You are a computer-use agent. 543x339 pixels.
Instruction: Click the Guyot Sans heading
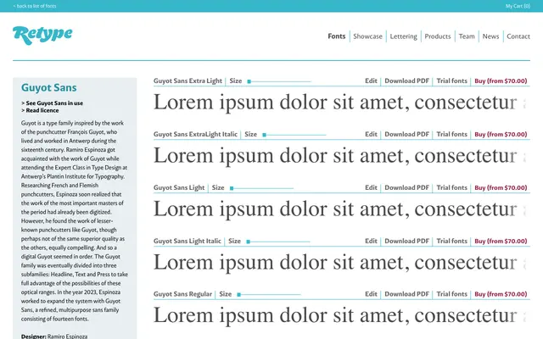(x=49, y=87)
